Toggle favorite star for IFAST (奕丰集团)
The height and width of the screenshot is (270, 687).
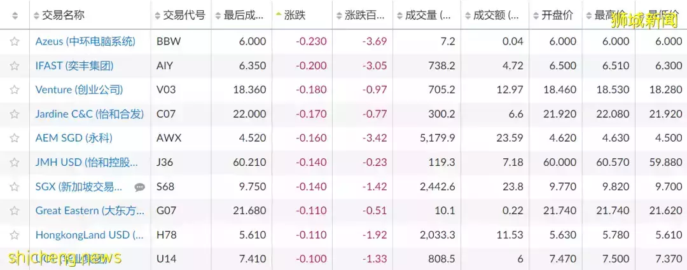[15, 65]
